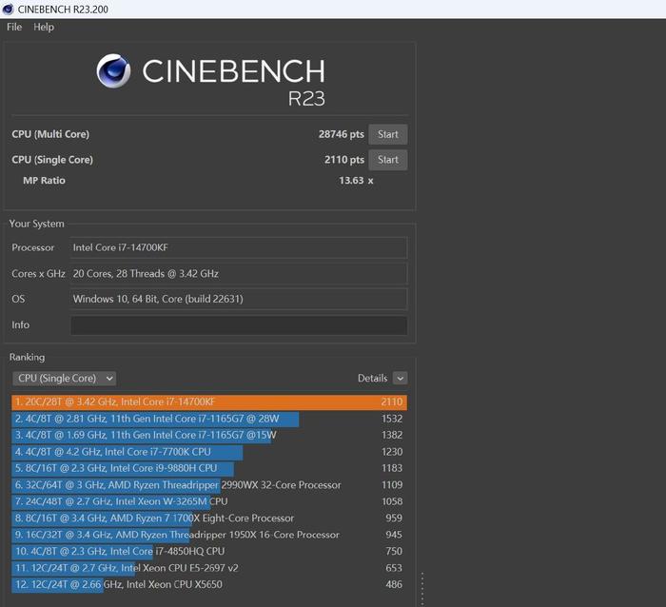Select the Core i9-9880H ranking row
This screenshot has width=666, height=607.
209,468
